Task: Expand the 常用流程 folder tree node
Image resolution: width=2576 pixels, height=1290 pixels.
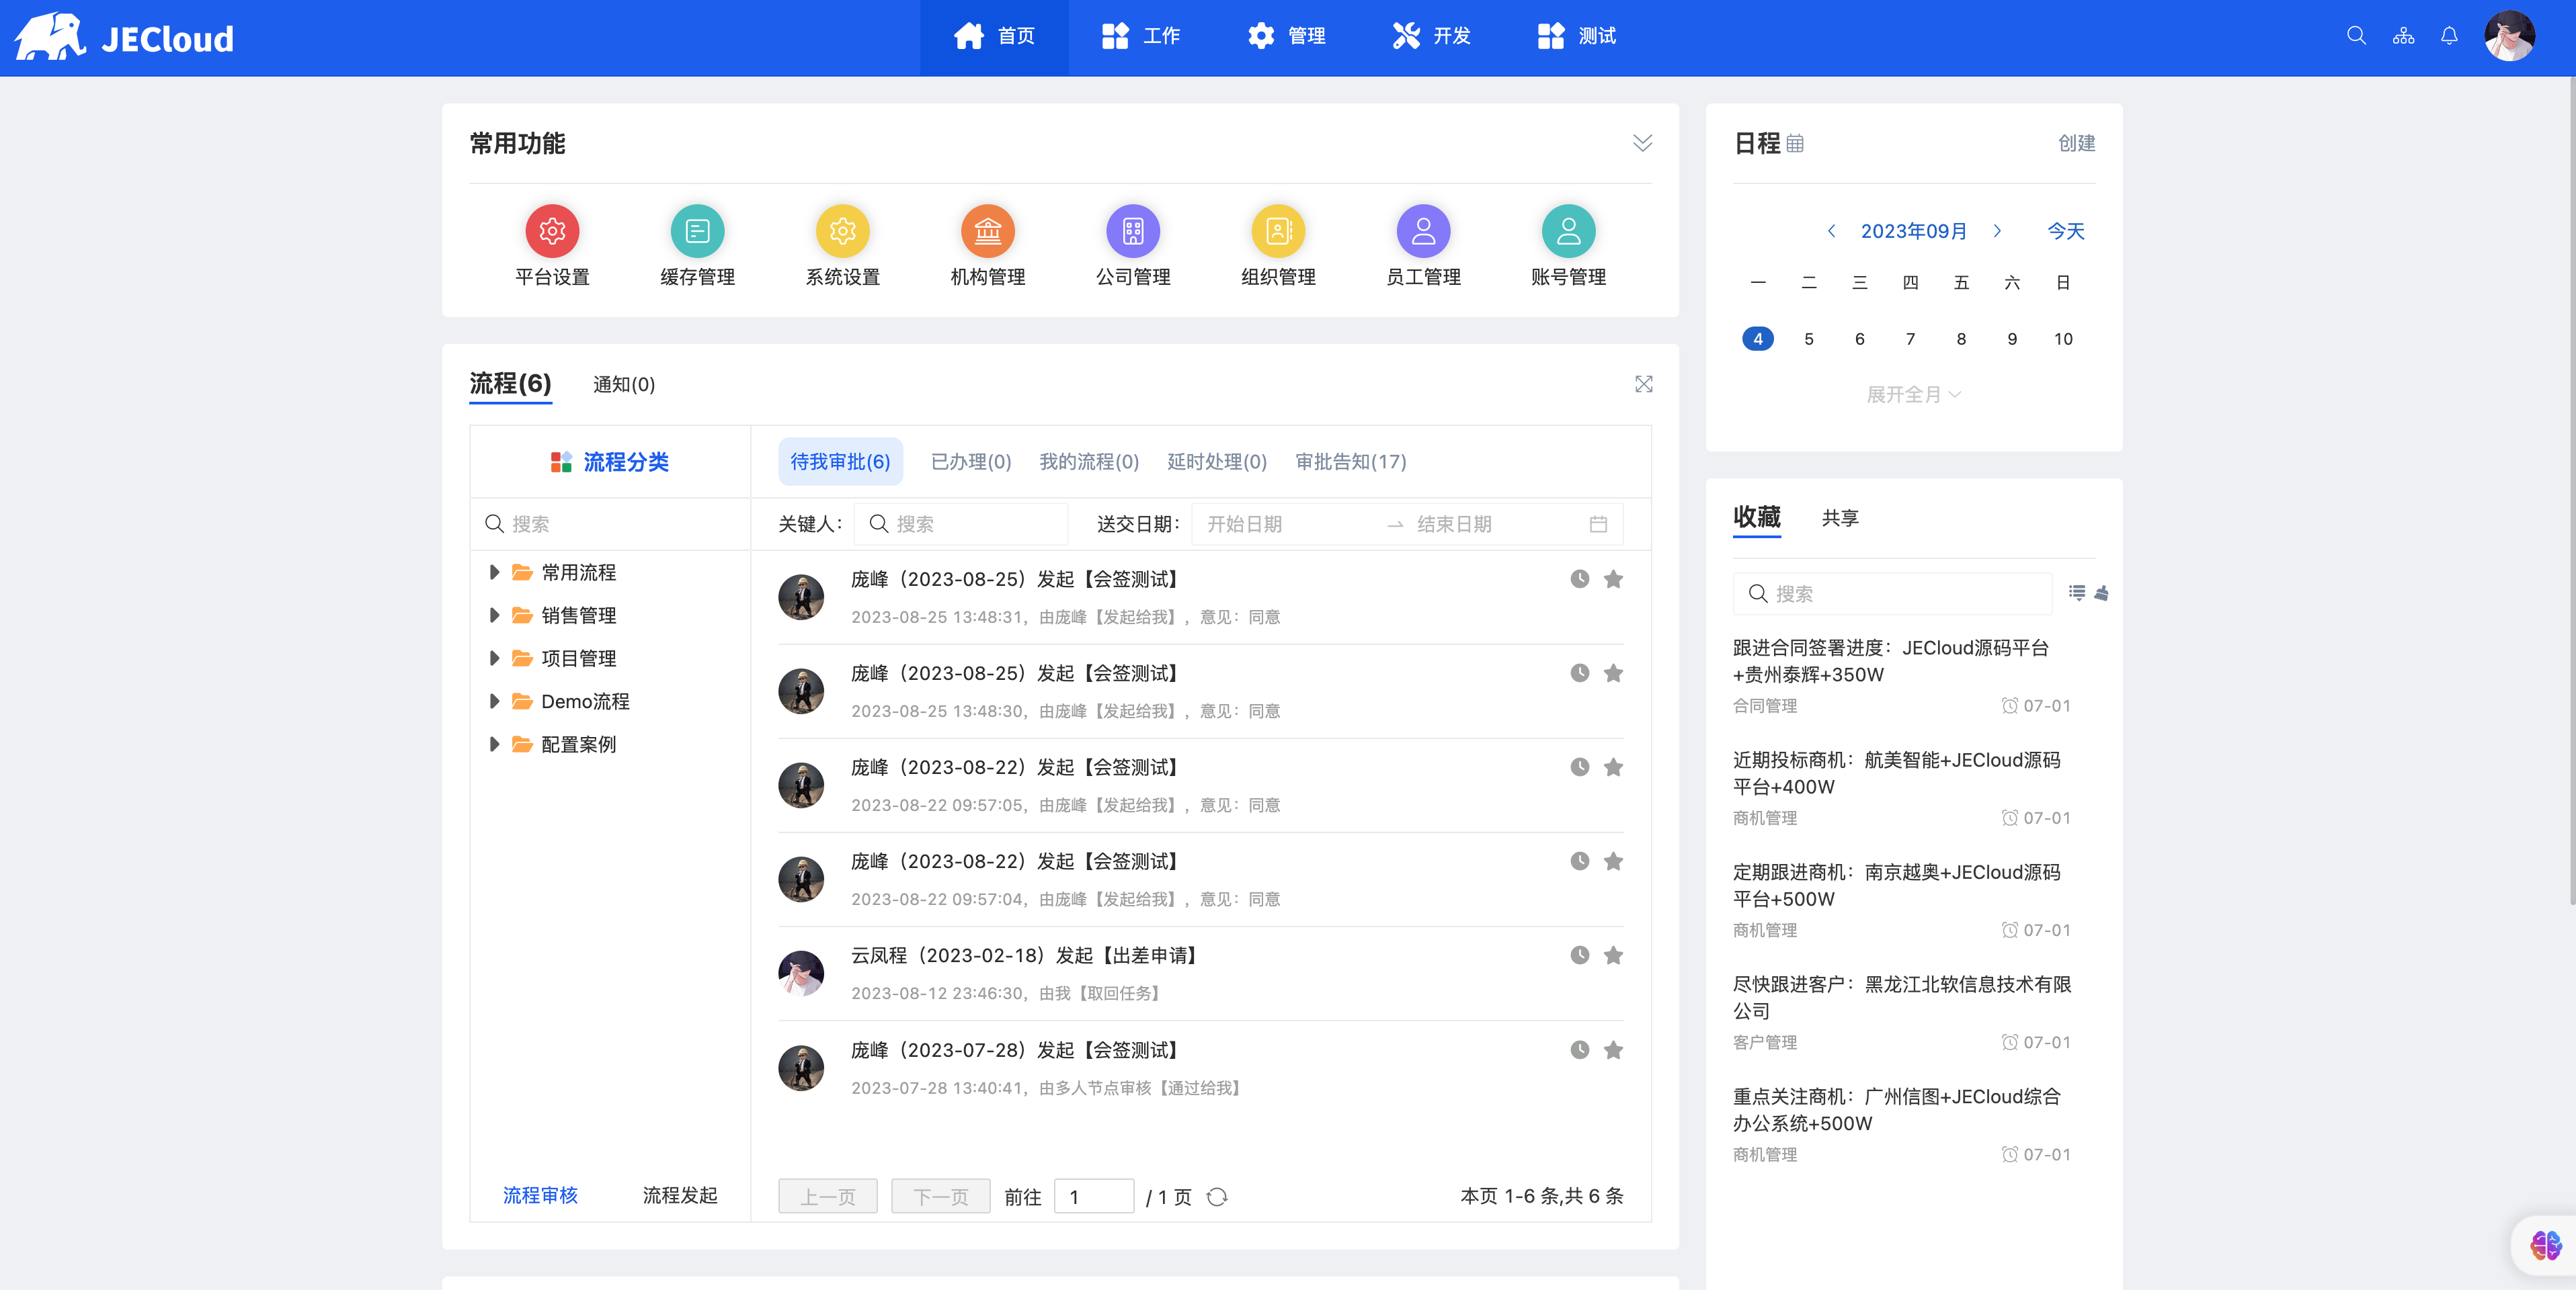Action: [494, 572]
